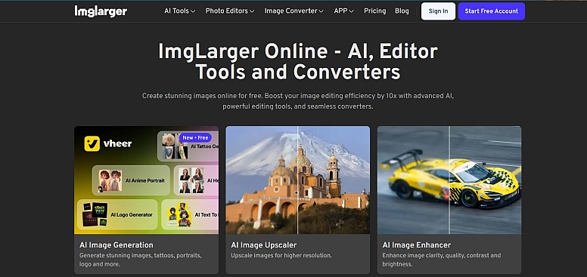Click the ImgLarger Online main heading
This screenshot has width=587, height=277.
pos(298,62)
